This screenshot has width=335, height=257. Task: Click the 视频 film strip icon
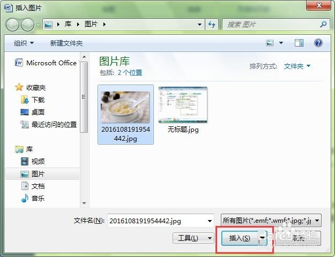(25, 161)
